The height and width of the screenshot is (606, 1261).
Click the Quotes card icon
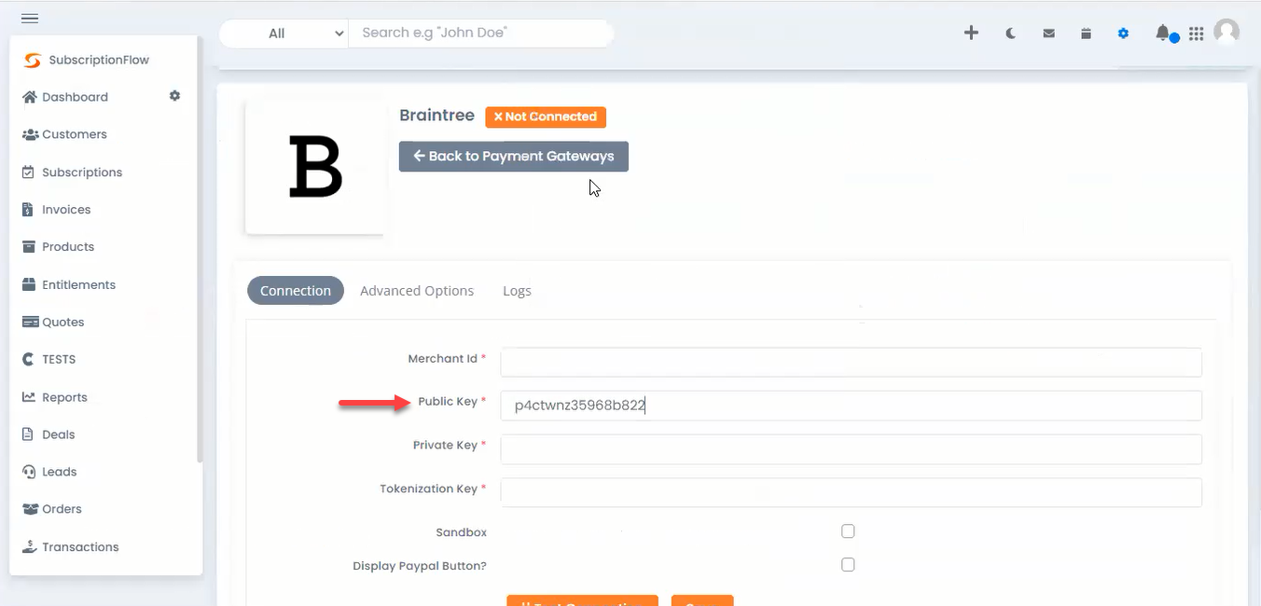30,322
